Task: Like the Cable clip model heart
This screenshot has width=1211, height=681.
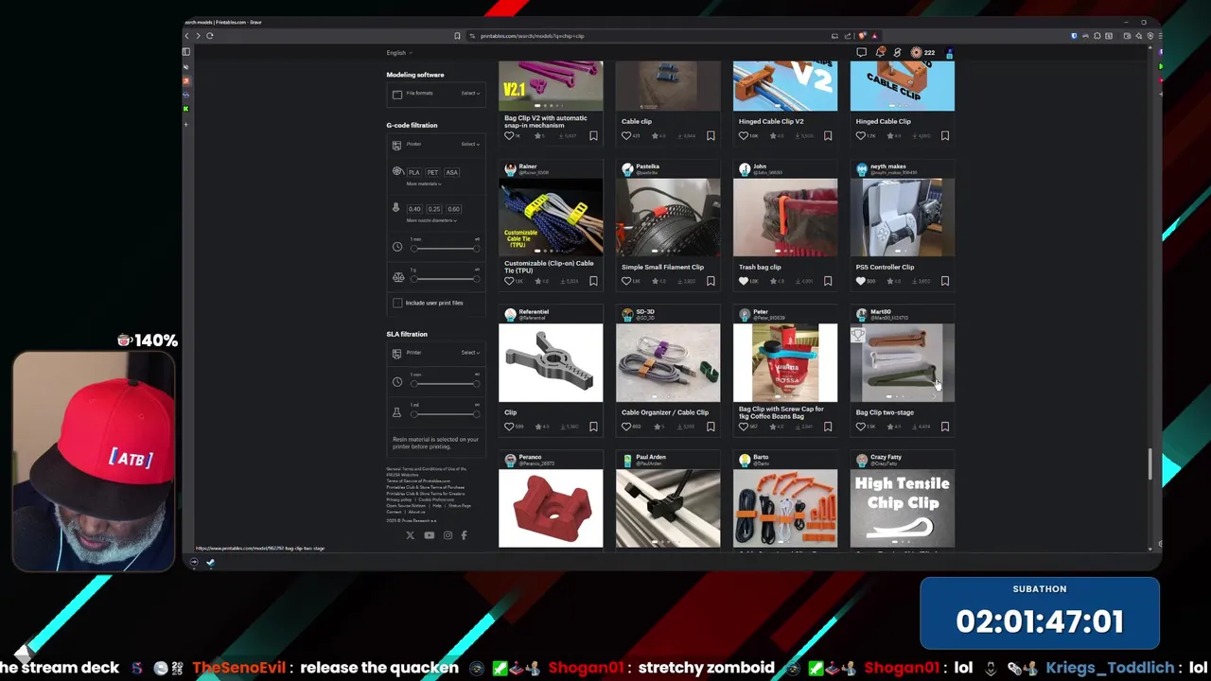Action: point(626,136)
